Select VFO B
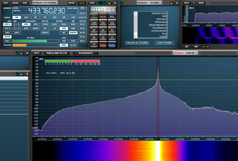Viewport: 238px width, 161px height. 7,28
